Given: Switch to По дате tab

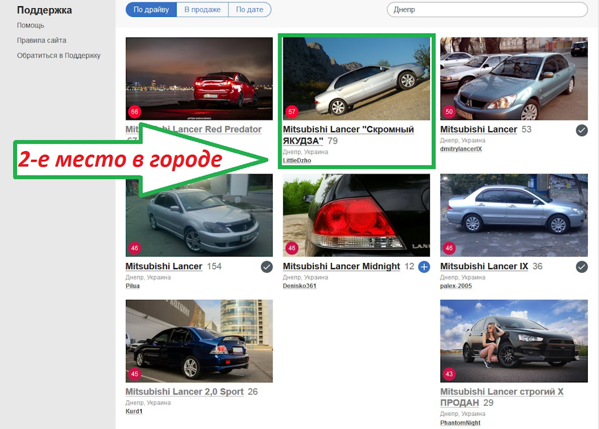Looking at the screenshot, I should pyautogui.click(x=250, y=9).
